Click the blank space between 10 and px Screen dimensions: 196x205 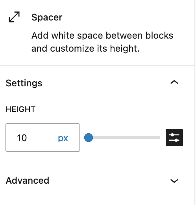tap(42, 138)
